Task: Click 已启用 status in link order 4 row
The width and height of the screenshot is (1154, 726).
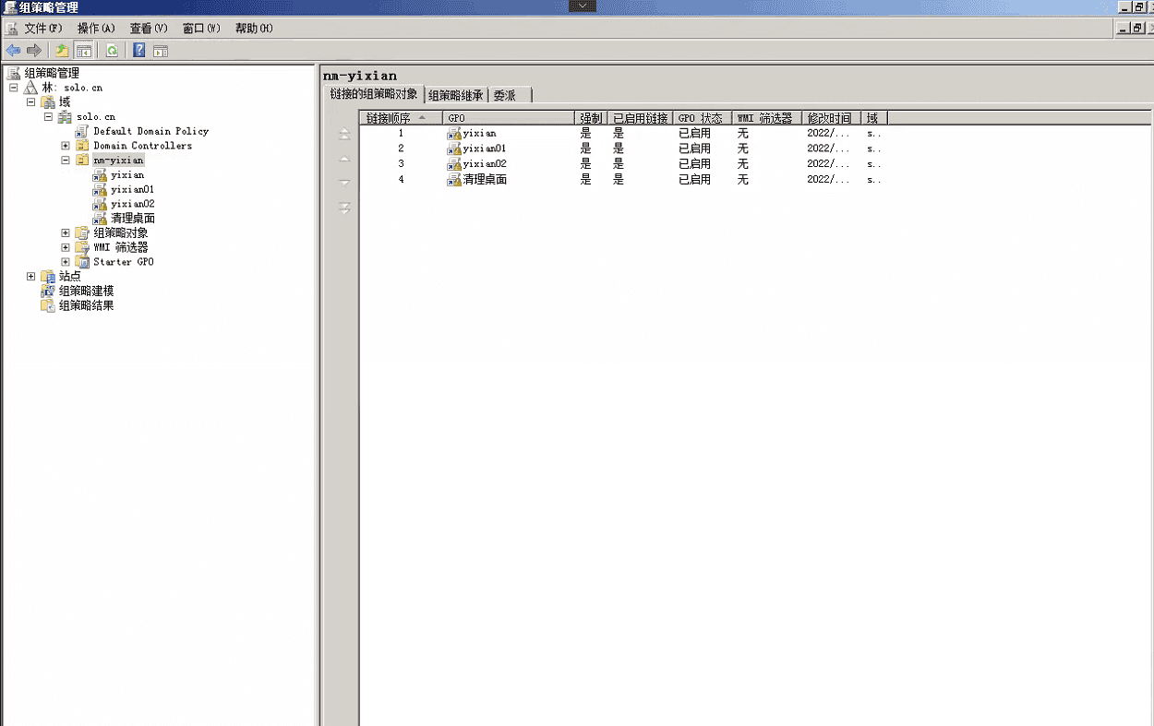Action: 694,180
